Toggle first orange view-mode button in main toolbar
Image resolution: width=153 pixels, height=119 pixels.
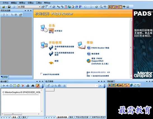coord(110,7)
